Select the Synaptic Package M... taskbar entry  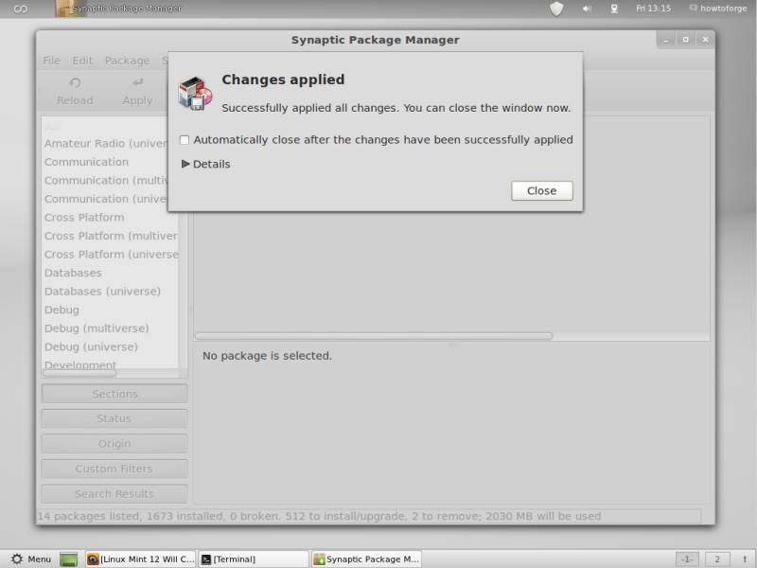(x=366, y=559)
